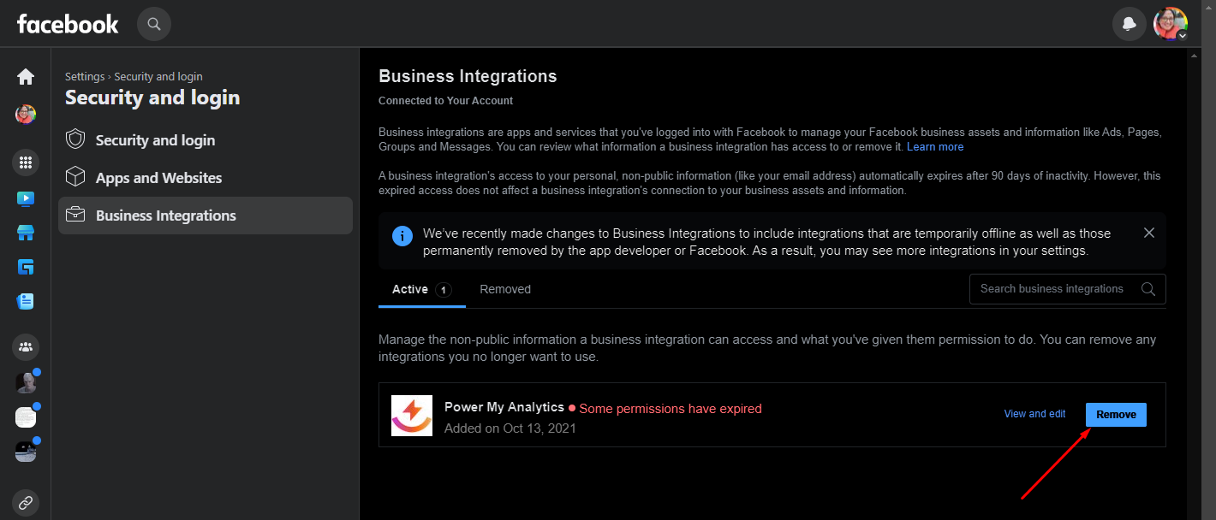This screenshot has width=1216, height=520.
Task: Open the Groups people icon in sidebar
Action: pos(26,346)
